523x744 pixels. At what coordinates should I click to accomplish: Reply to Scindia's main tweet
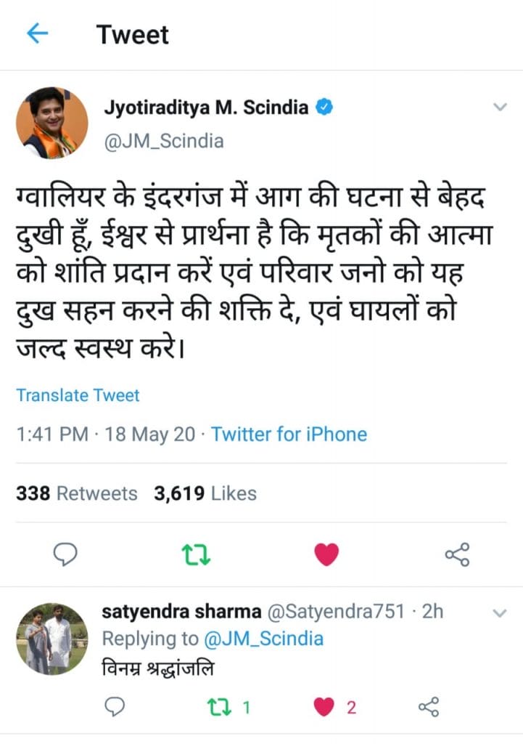(66, 555)
